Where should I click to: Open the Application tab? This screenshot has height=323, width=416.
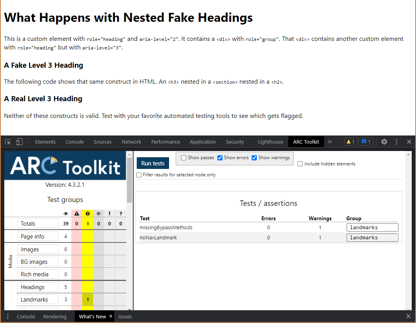(x=203, y=142)
